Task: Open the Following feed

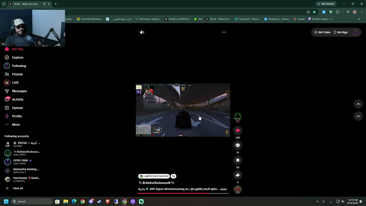Action: (x=19, y=66)
